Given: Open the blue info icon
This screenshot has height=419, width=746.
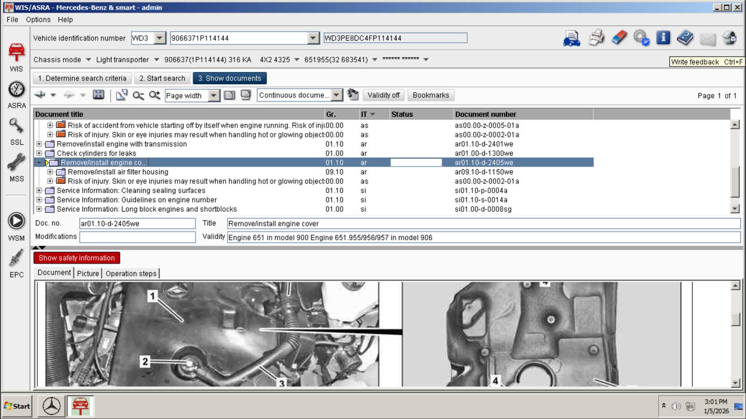Looking at the screenshot, I should pos(663,38).
